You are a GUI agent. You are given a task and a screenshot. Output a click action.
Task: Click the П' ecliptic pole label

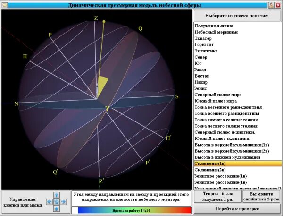click(x=168, y=138)
